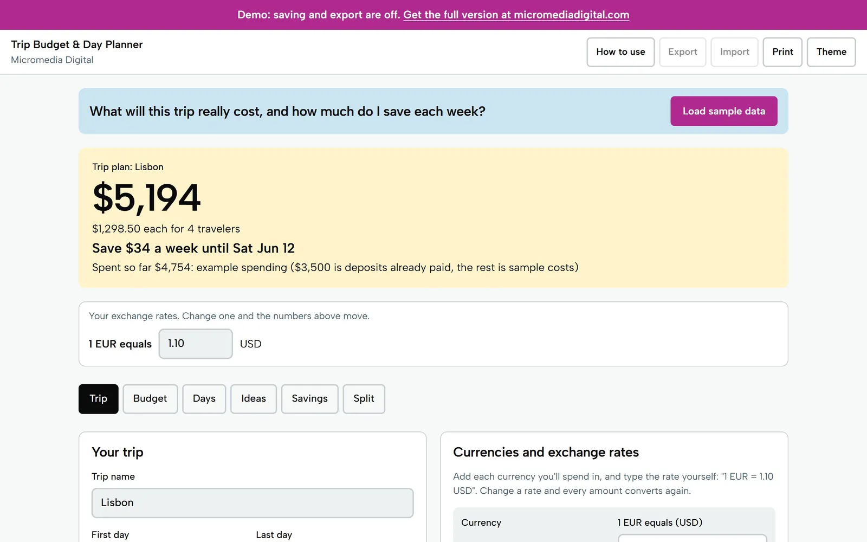867x542 pixels.
Task: Switch the Theme
Action: point(831,52)
